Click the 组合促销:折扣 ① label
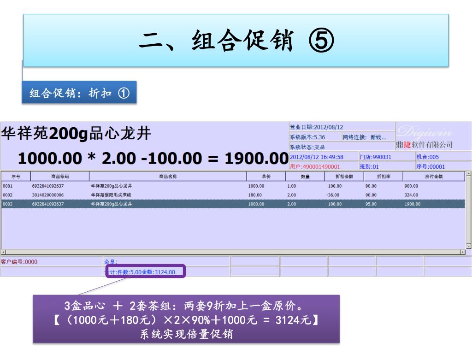Image resolution: width=472 pixels, height=354 pixels. (x=79, y=92)
